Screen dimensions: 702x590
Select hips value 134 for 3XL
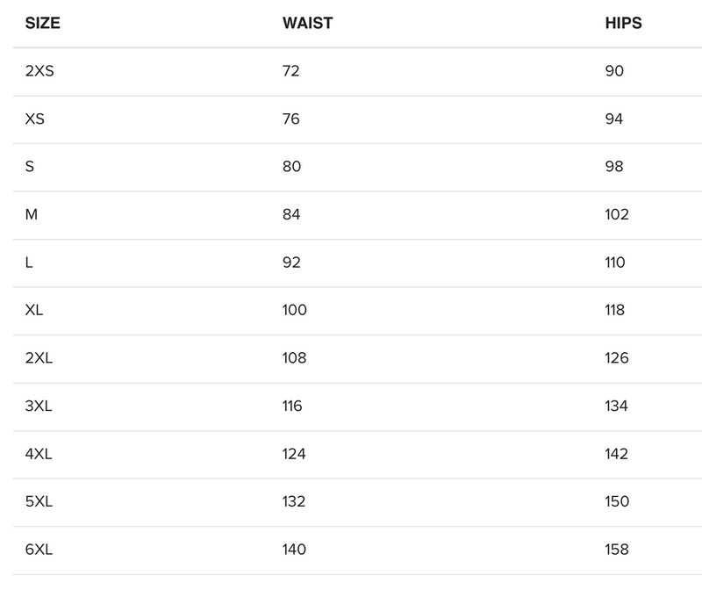617,406
